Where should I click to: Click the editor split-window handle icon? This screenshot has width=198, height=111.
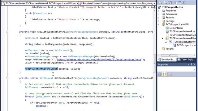click(154, 7)
